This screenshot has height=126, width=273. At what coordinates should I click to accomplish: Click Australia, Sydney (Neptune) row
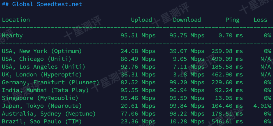(49, 114)
